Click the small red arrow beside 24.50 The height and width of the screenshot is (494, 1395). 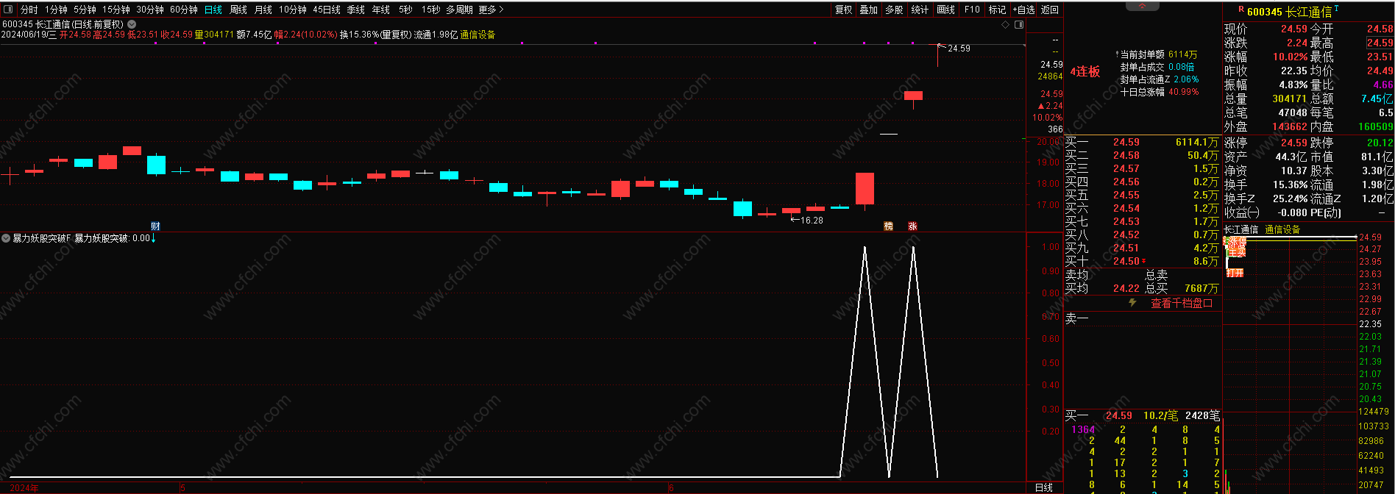point(1143,261)
